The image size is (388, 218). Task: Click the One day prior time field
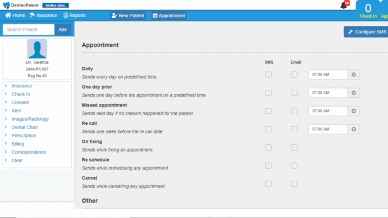pyautogui.click(x=328, y=93)
